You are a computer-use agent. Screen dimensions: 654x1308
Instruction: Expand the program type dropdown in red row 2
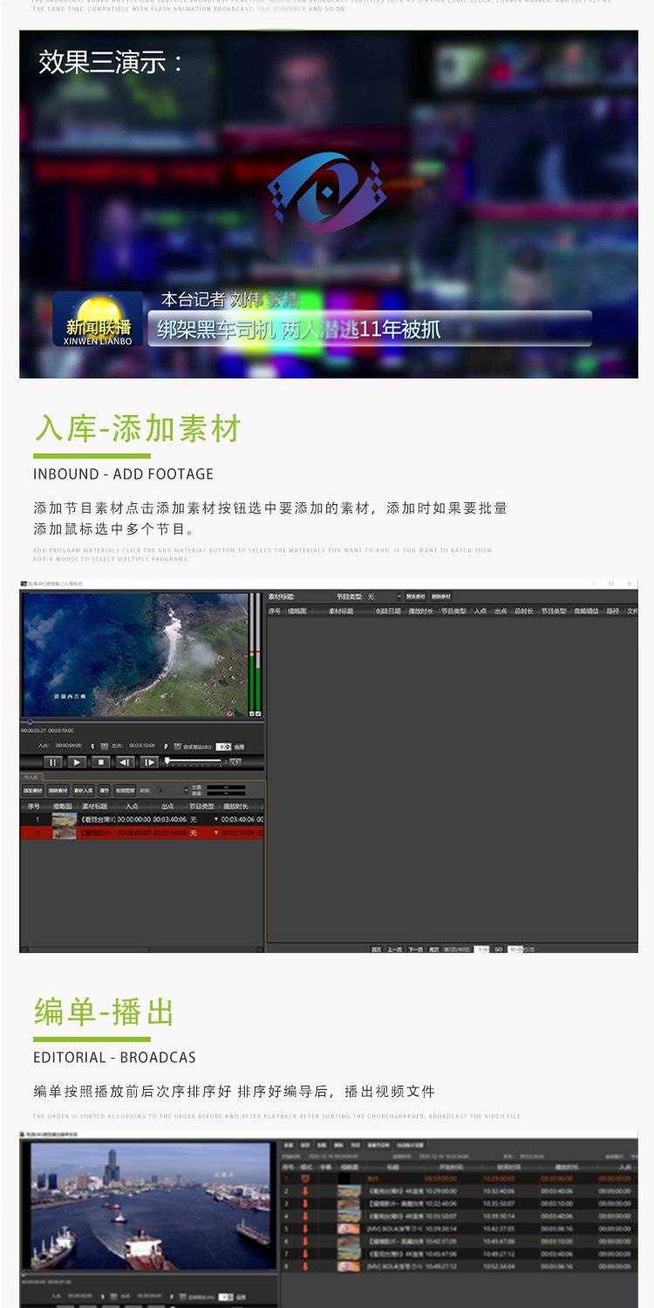(x=216, y=833)
